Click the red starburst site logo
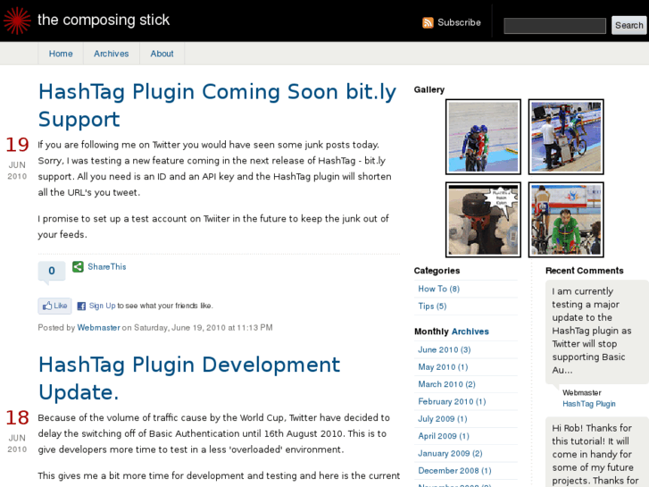The height and width of the screenshot is (487, 649). 17,21
